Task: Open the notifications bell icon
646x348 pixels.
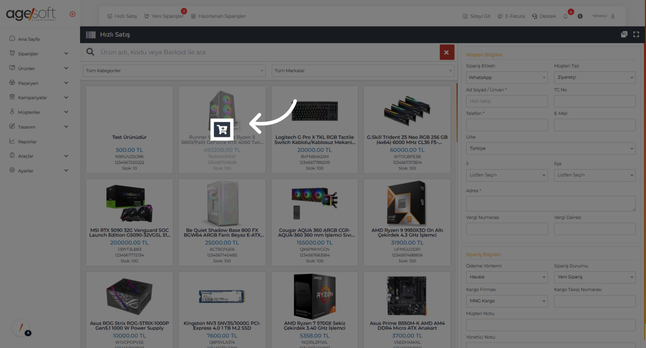Action: pyautogui.click(x=565, y=16)
